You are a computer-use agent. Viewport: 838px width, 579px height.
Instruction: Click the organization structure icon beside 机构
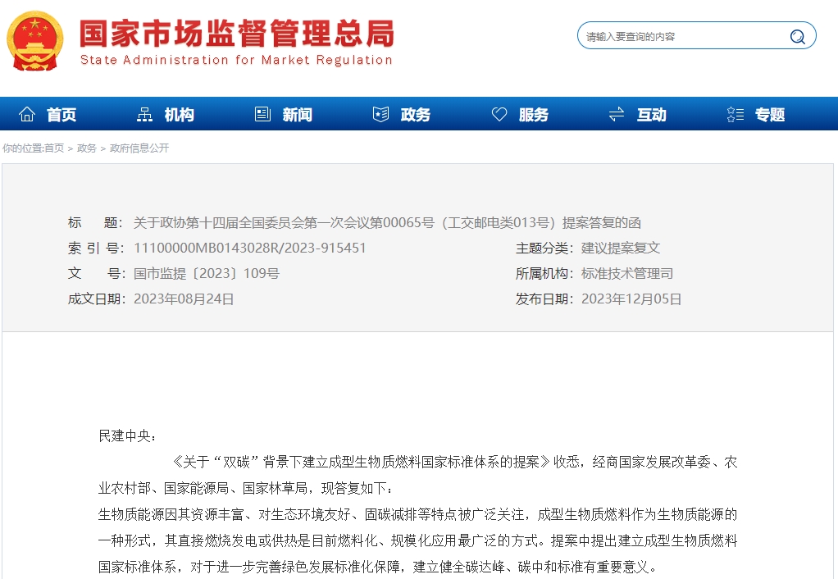point(144,115)
